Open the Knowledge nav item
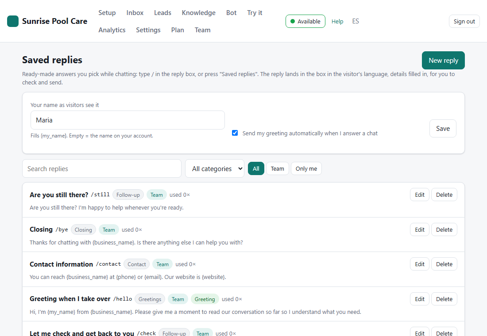 [x=198, y=13]
